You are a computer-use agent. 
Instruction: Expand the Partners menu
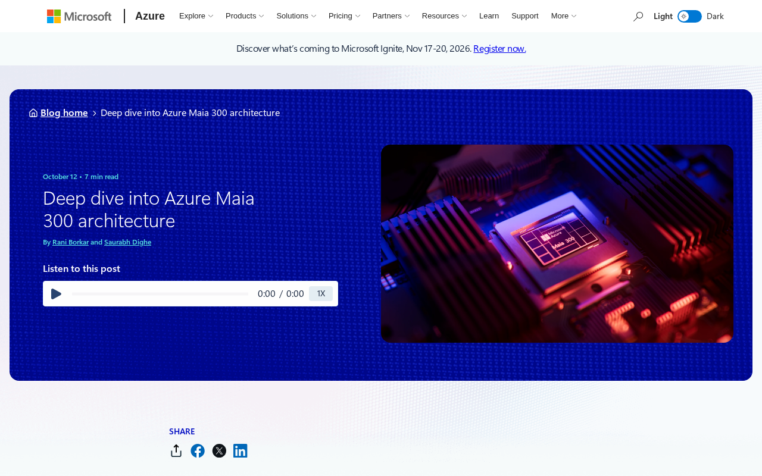(x=391, y=16)
